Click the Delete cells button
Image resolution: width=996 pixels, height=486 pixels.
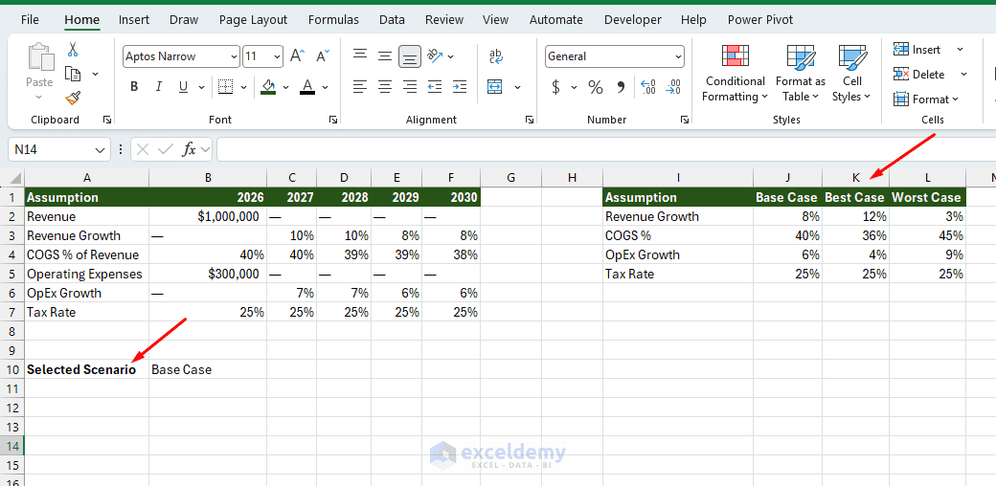tap(920, 75)
